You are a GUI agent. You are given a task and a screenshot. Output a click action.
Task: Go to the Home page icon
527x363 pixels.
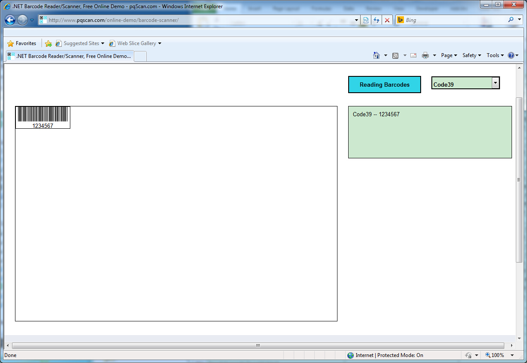pos(376,55)
